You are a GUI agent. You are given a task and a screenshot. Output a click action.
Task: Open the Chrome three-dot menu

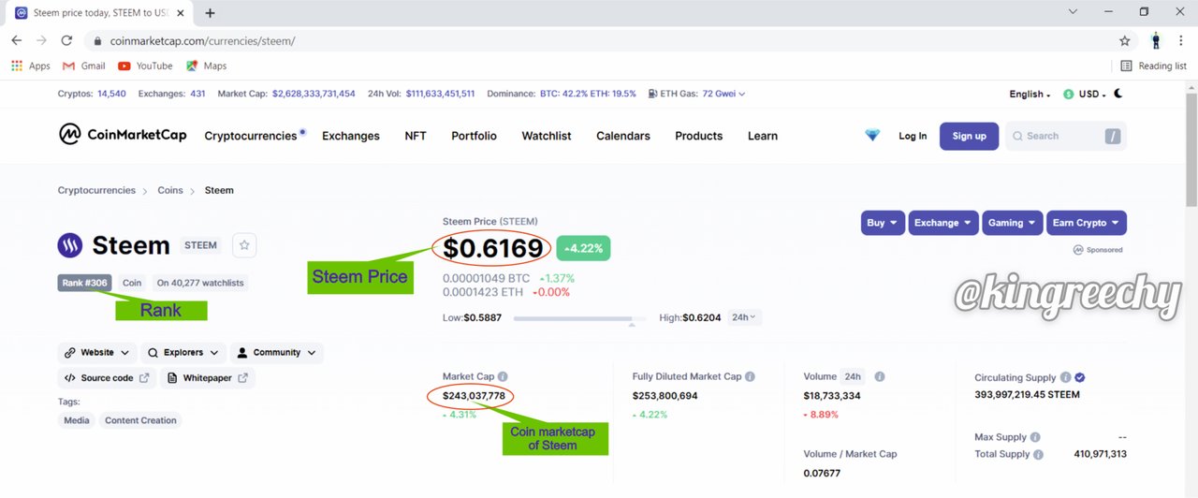tap(1181, 41)
